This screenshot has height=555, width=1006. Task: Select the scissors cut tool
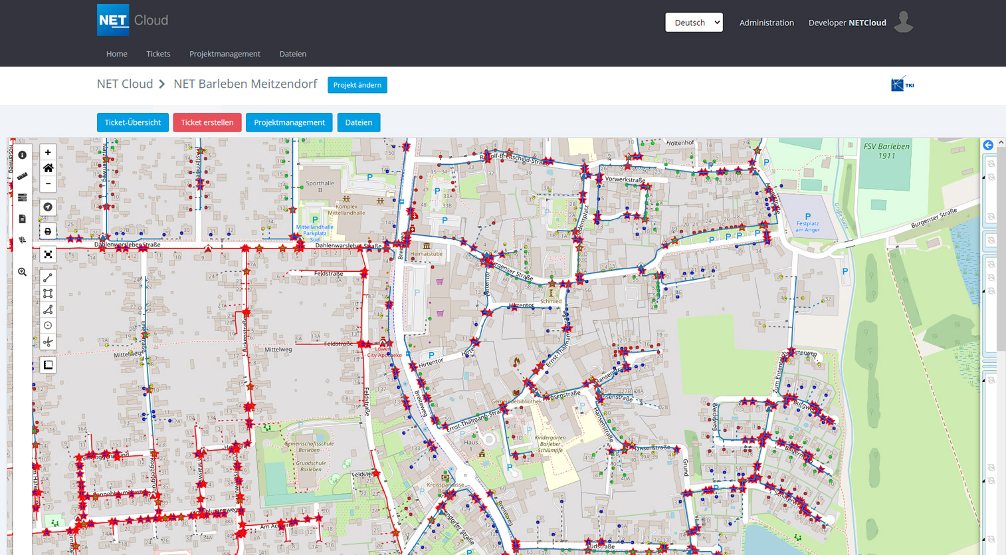tap(48, 342)
